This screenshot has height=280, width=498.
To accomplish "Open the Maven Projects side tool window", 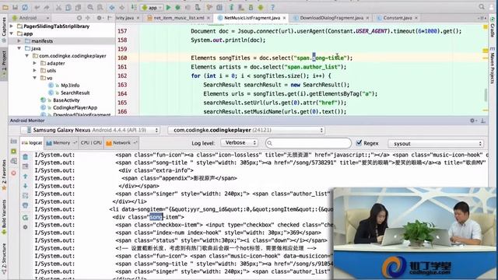I will coord(493,65).
